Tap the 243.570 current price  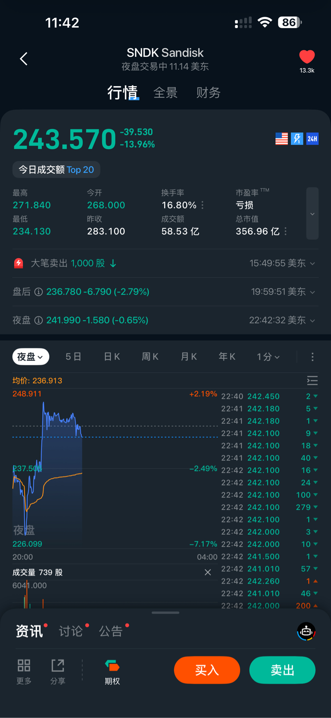(65, 139)
